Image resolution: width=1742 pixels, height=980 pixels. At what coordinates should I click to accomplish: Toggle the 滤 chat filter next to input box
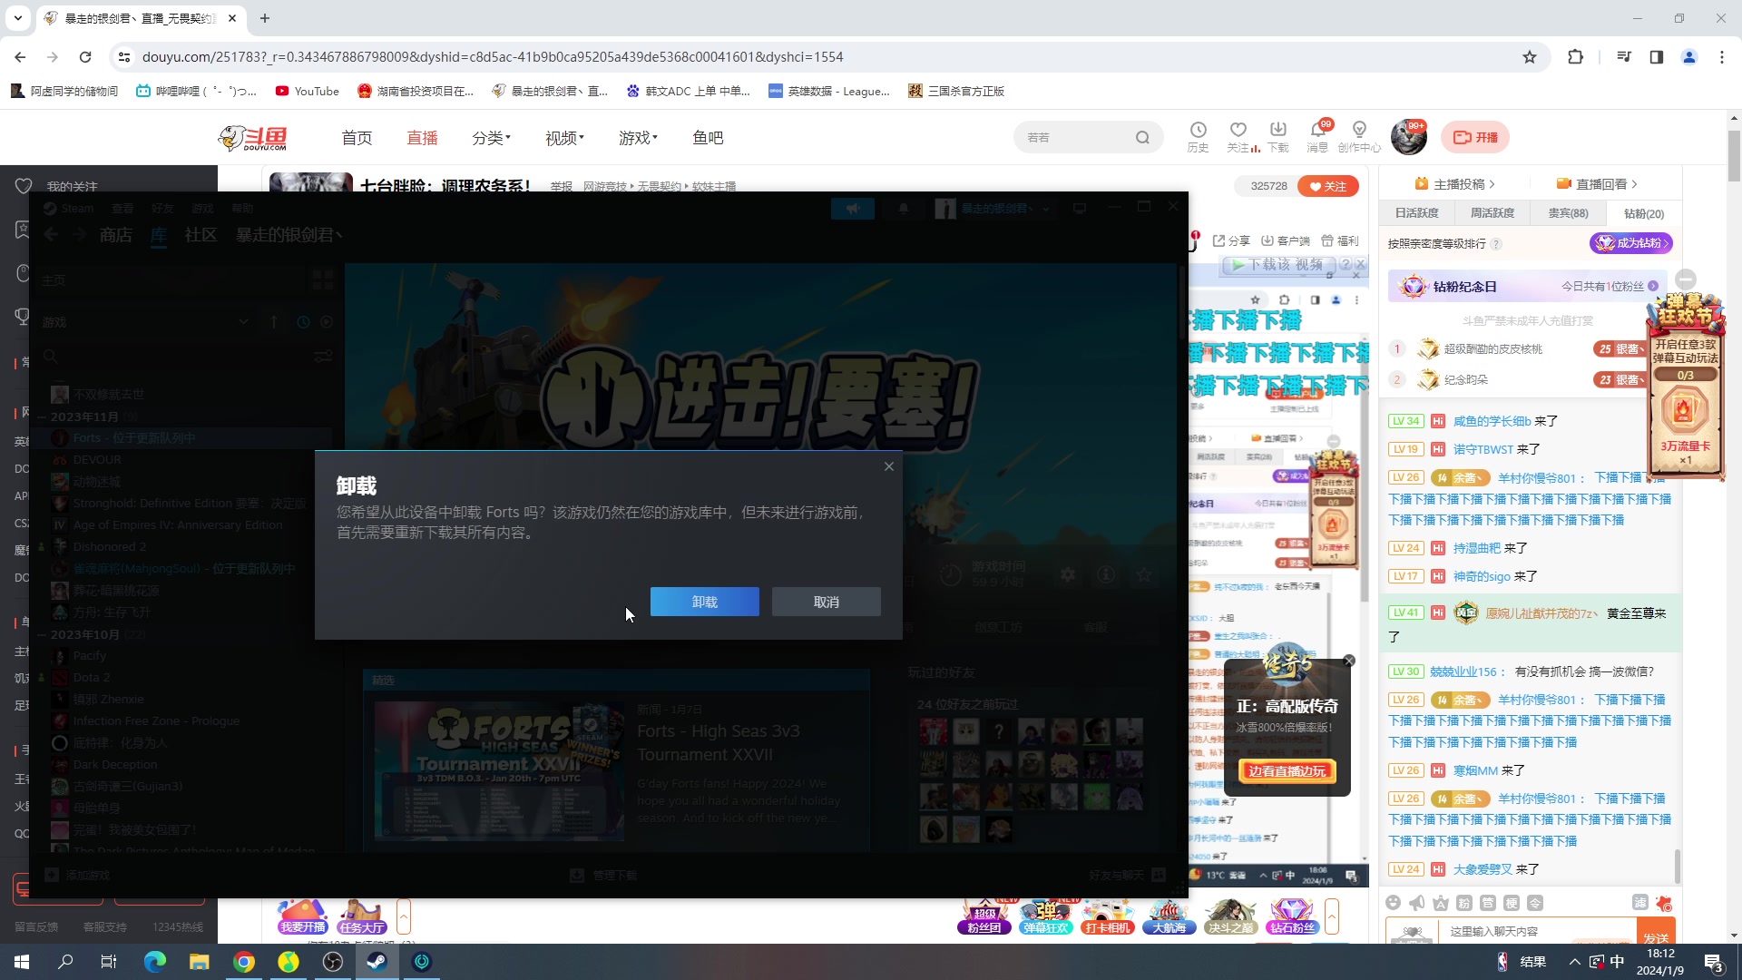click(x=1640, y=904)
